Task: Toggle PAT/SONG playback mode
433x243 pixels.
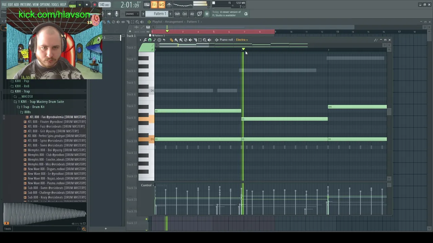Action: [x=72, y=5]
